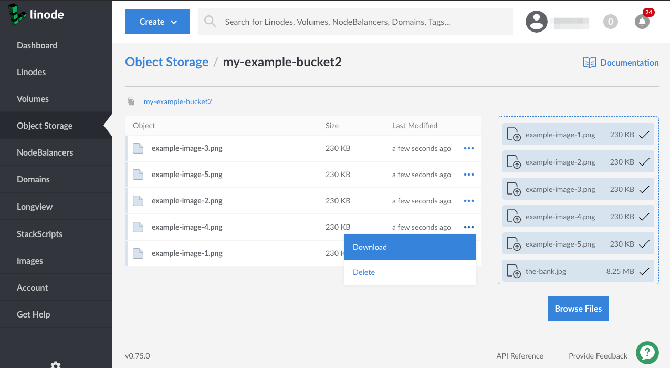Image resolution: width=670 pixels, height=368 pixels.
Task: Select Download from the context menu
Action: click(370, 247)
